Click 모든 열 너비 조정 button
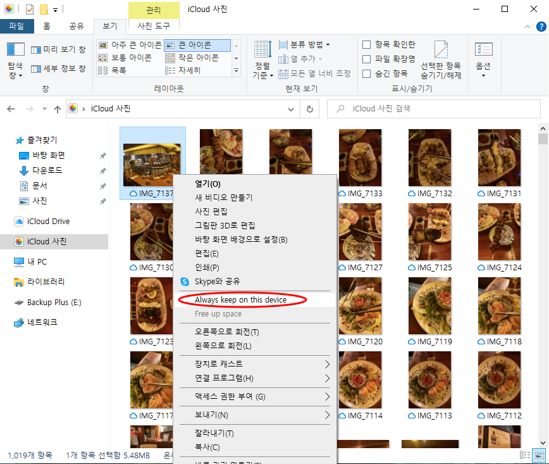 coord(314,73)
